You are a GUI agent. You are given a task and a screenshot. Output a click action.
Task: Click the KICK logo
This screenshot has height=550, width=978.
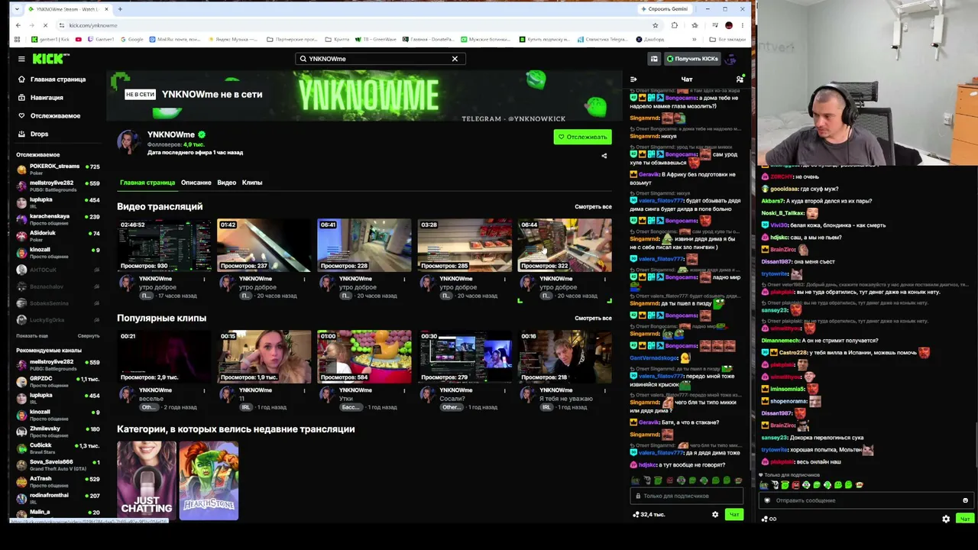pos(51,59)
